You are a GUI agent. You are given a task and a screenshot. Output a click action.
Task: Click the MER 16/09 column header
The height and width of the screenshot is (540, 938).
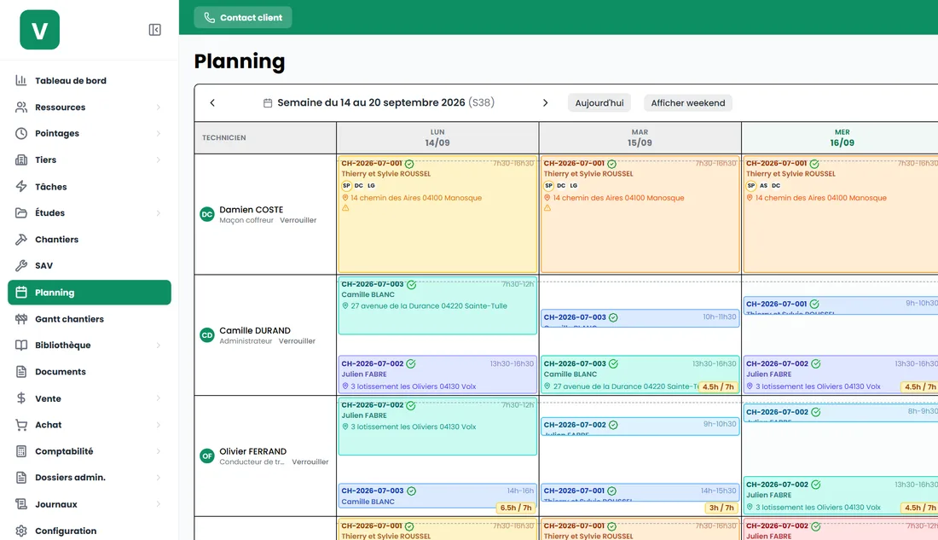842,137
